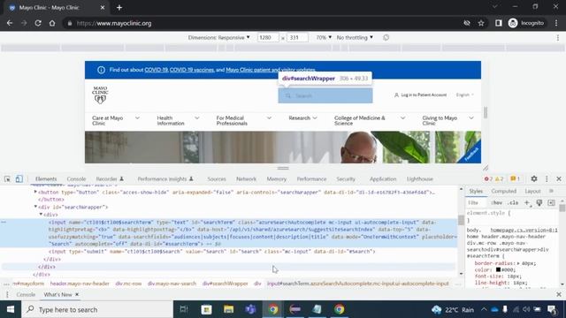The height and width of the screenshot is (318, 566).
Task: Close the What's New drawer tab
Action: [x=77, y=294]
